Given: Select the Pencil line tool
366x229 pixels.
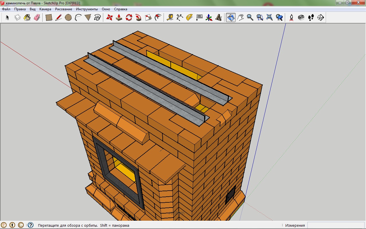Looking at the screenshot, I should coord(58,17).
